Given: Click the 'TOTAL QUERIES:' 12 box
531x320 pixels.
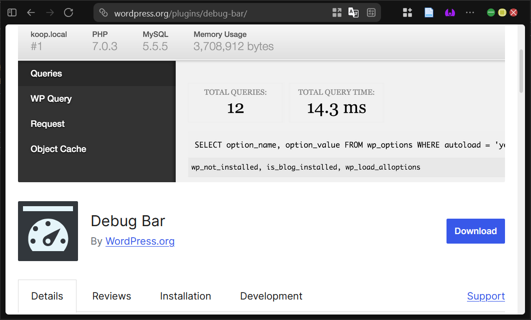Looking at the screenshot, I should pos(235,102).
